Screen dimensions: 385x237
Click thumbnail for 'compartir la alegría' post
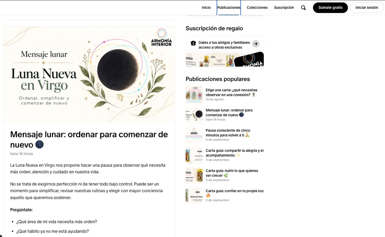194,155
